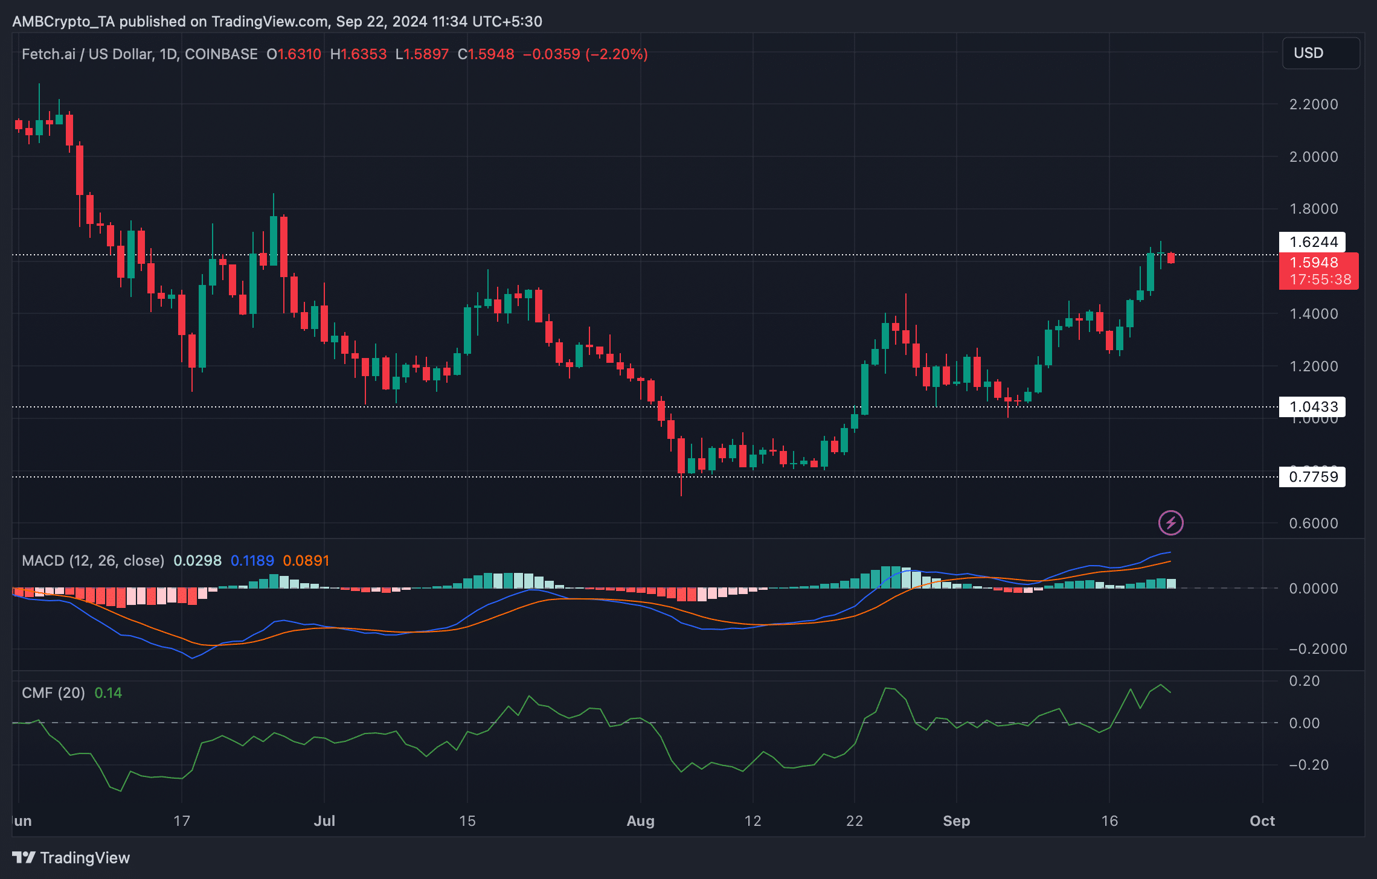Viewport: 1377px width, 879px height.
Task: Click the 1.6244 price level label
Action: point(1312,242)
